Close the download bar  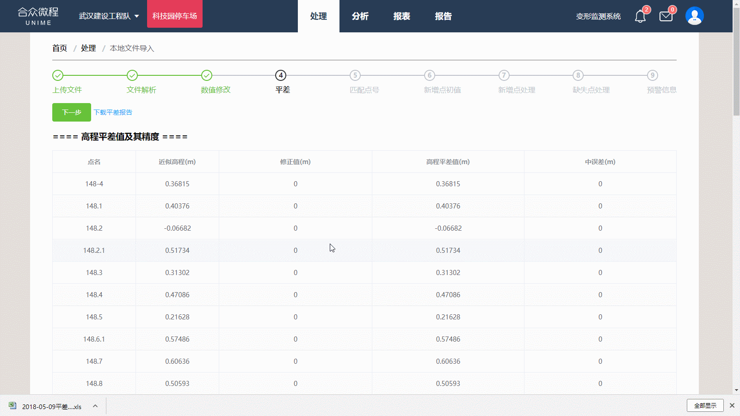[x=732, y=405]
